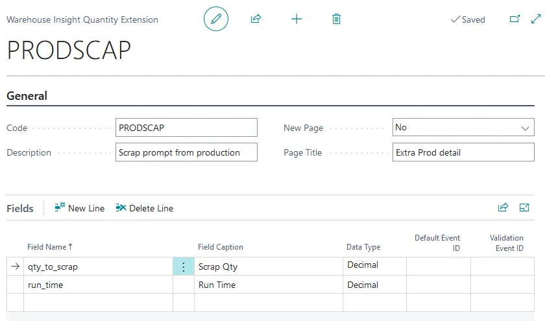
Task: Click the trash delete icon
Action: pos(336,19)
